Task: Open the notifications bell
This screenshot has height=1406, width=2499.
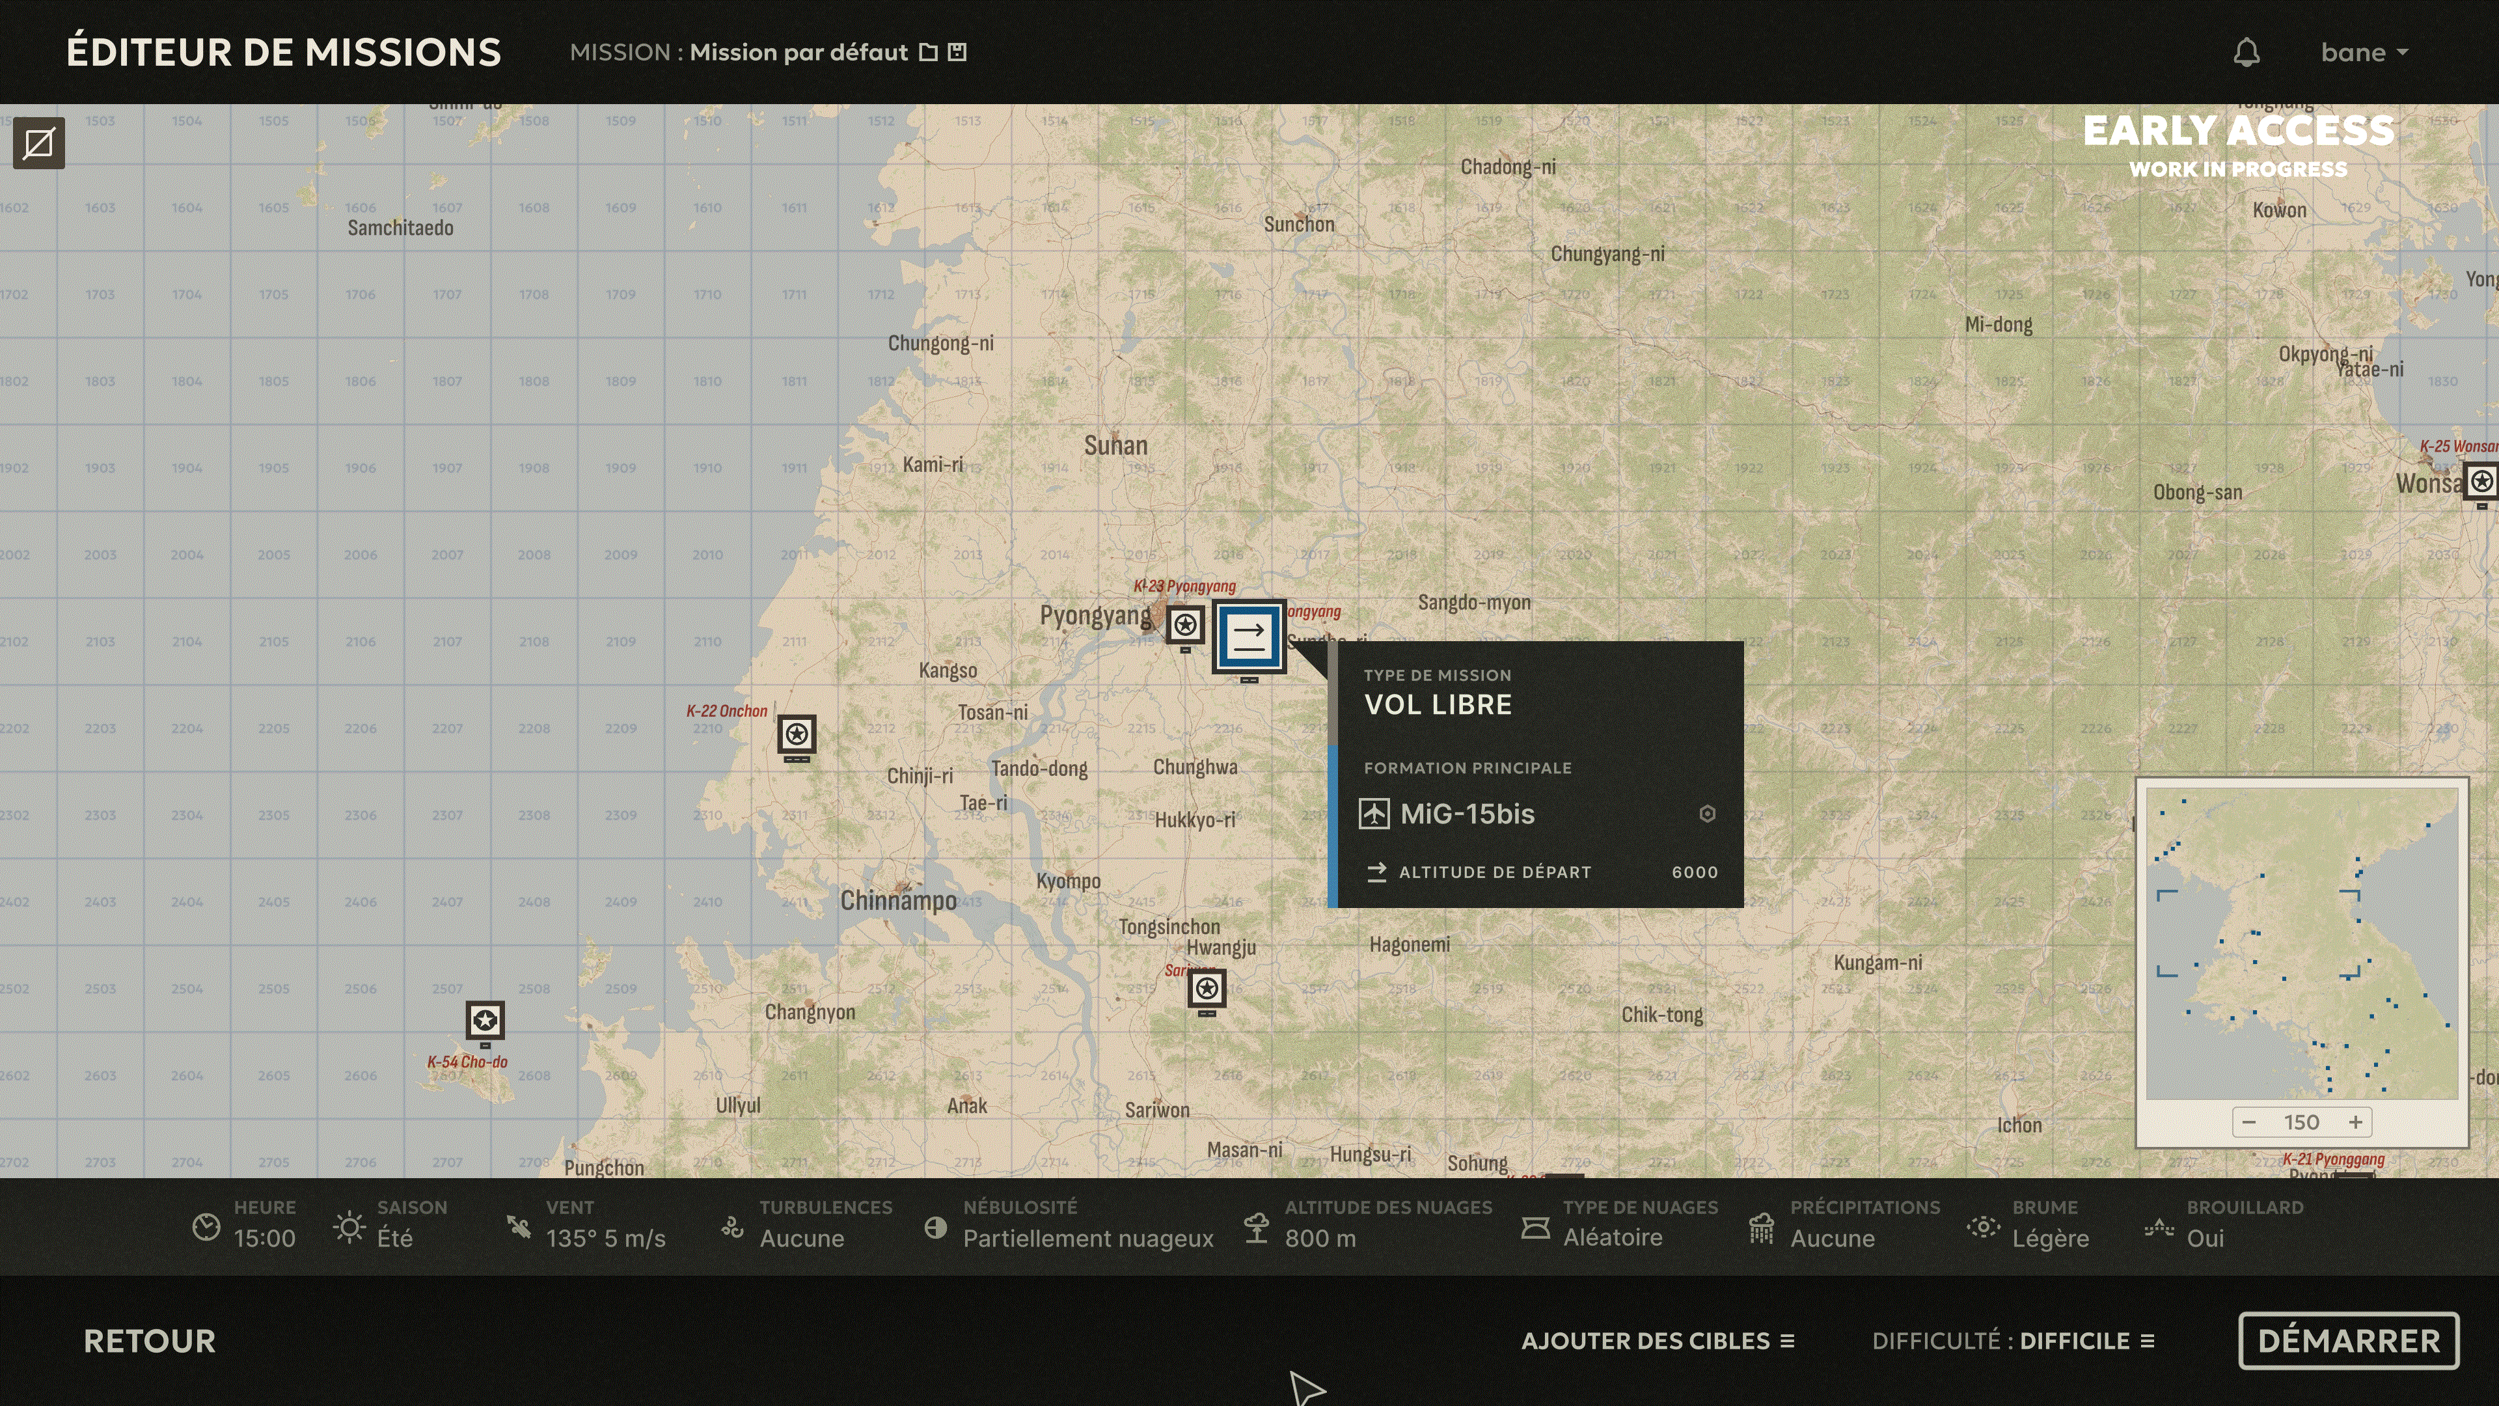Action: (x=2246, y=52)
